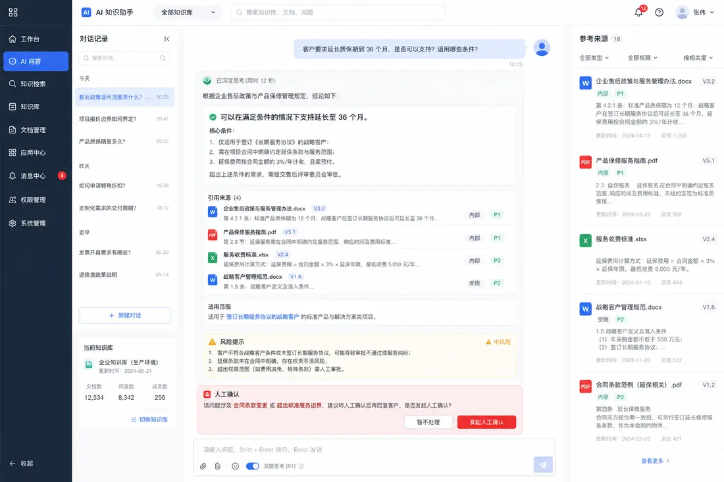724x482 pixels.
Task: Click PDF icon of 产品保修服务指南 in 引用来源
Action: (213, 235)
